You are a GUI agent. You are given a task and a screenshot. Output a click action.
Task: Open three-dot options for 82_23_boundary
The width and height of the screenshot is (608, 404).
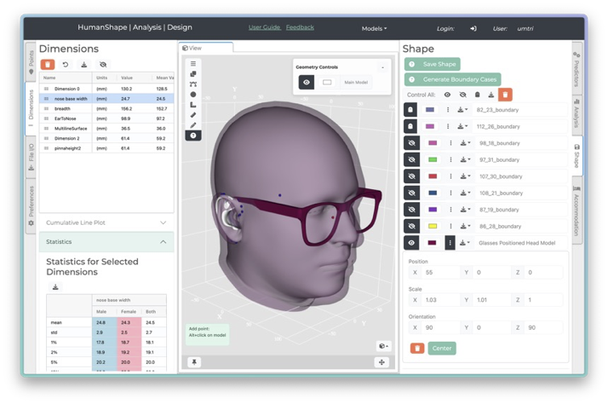coord(448,110)
